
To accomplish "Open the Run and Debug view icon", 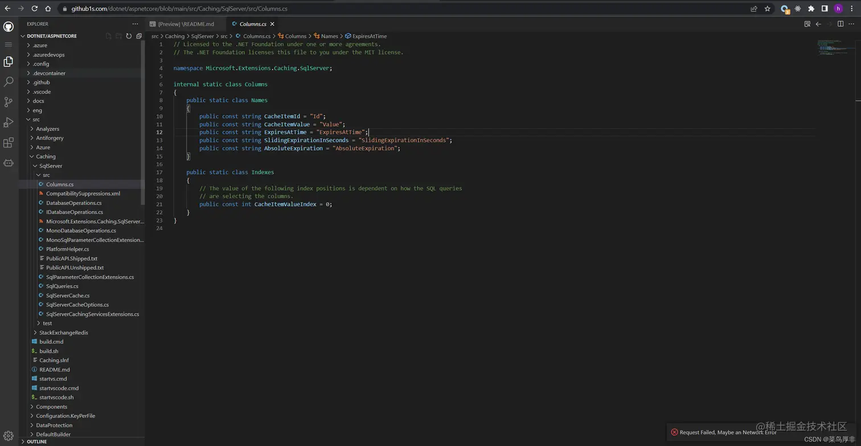I will click(8, 122).
